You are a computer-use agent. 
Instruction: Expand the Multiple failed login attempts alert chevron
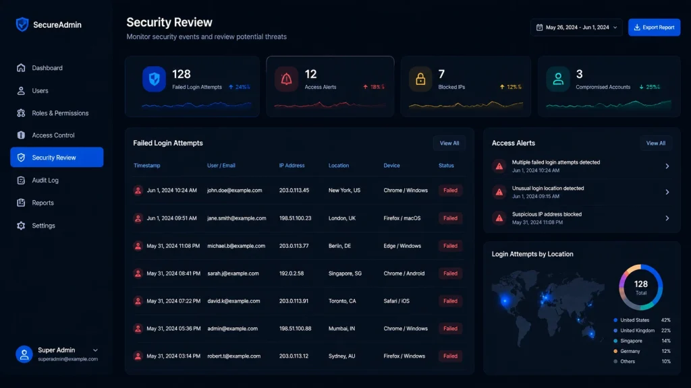[667, 166]
